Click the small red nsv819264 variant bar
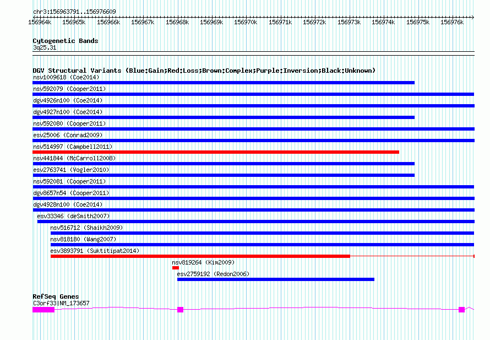 coord(176,268)
